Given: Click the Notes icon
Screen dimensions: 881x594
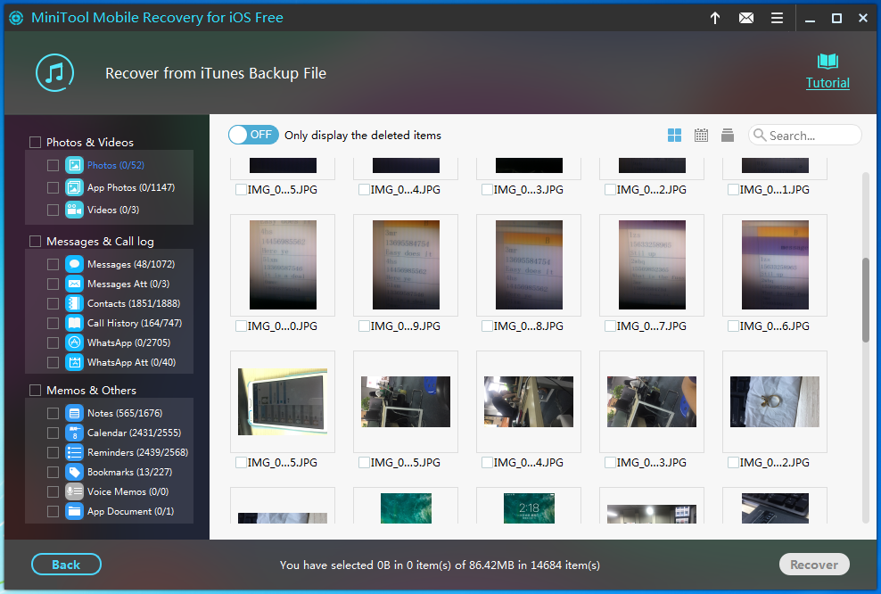Looking at the screenshot, I should (74, 413).
